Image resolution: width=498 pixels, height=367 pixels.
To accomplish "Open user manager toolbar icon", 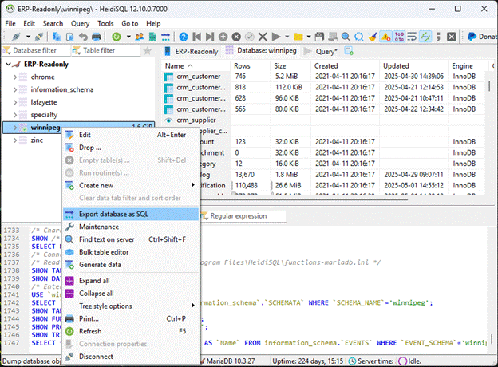I will click(139, 37).
